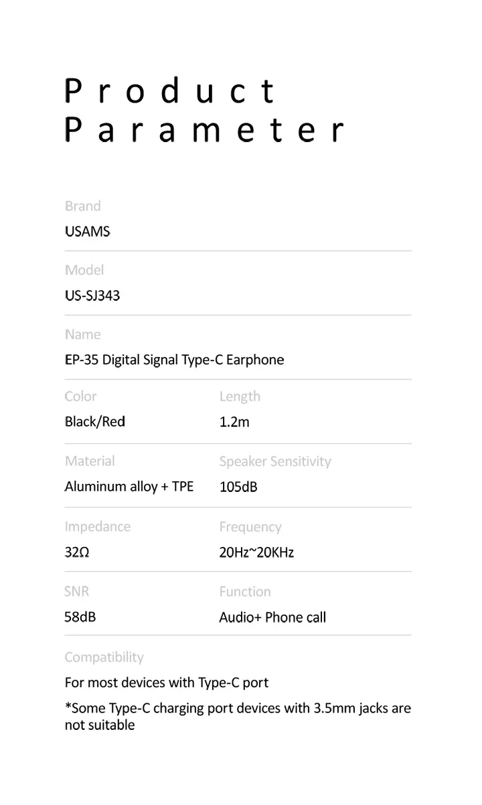Screen dimensions: 482x805
Task: Select EP-35 Digital Signal Type-C Earphone text
Action: coord(174,360)
